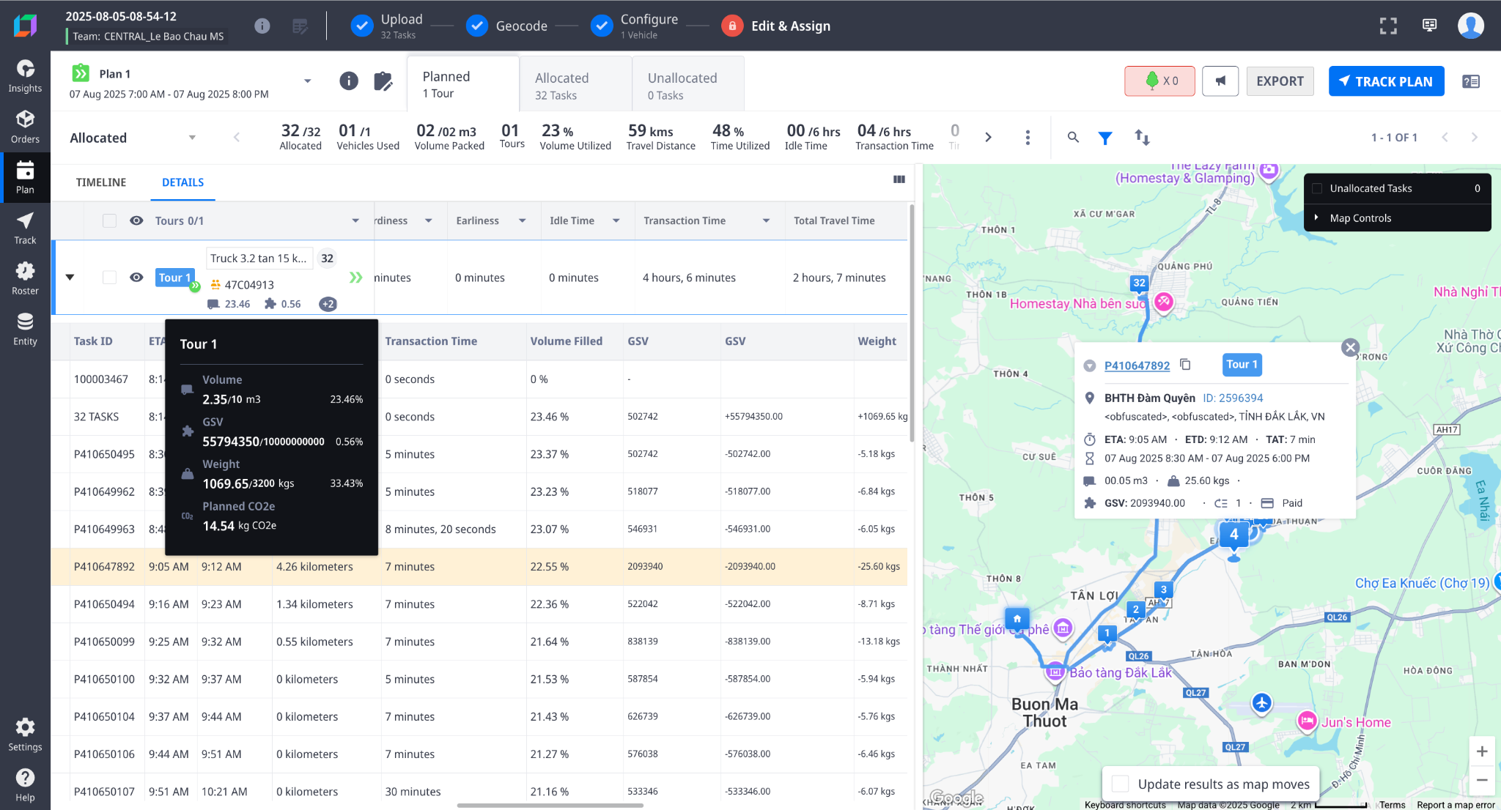Search tours with magnifier icon

click(x=1073, y=137)
